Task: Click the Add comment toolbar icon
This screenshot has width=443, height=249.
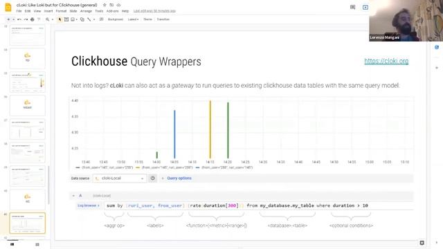Action: tap(102, 19)
